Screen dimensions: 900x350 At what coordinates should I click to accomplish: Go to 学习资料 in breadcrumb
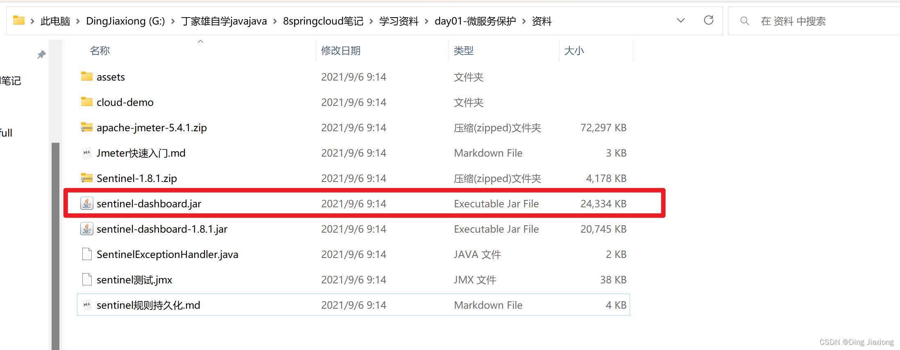[399, 21]
